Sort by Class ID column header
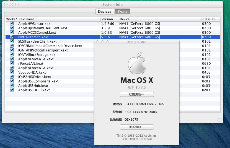Screen dimensions: 230x148 click(x=211, y=19)
